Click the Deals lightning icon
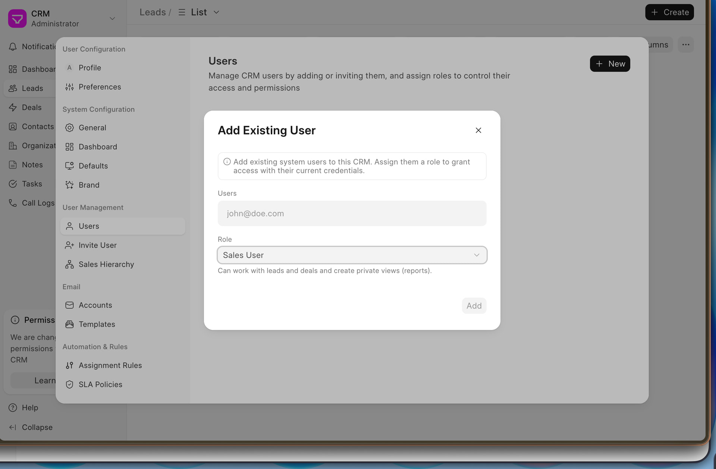This screenshot has height=469, width=716. tap(13, 107)
